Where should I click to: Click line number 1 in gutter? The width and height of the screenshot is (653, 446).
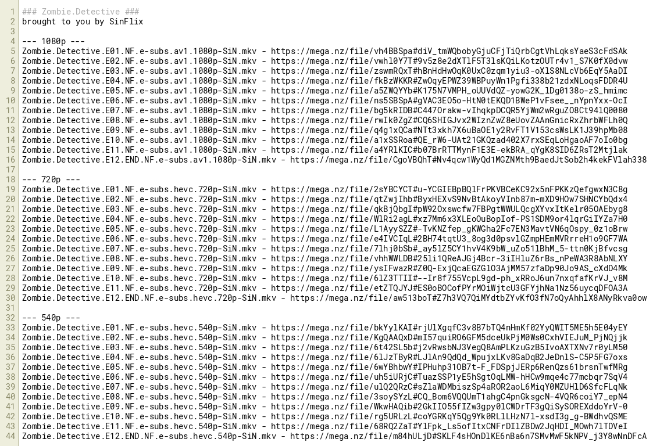tap(13, 12)
